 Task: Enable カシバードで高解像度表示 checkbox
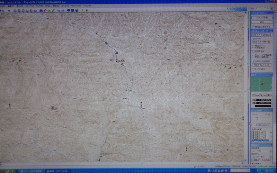(x=253, y=56)
